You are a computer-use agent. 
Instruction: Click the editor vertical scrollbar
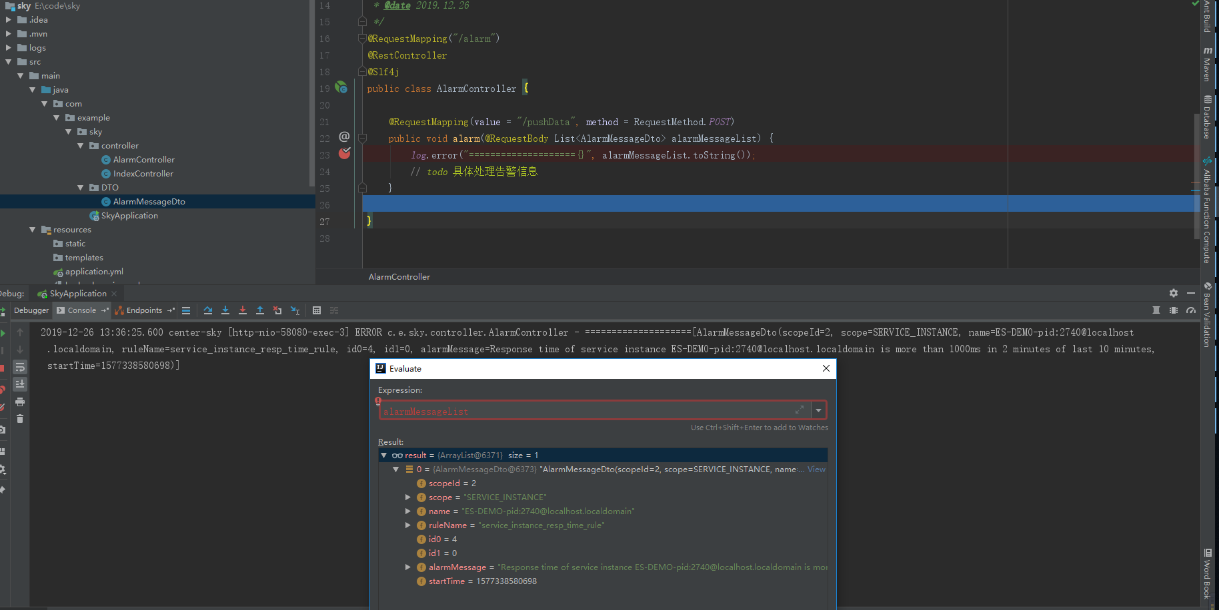click(x=1197, y=176)
